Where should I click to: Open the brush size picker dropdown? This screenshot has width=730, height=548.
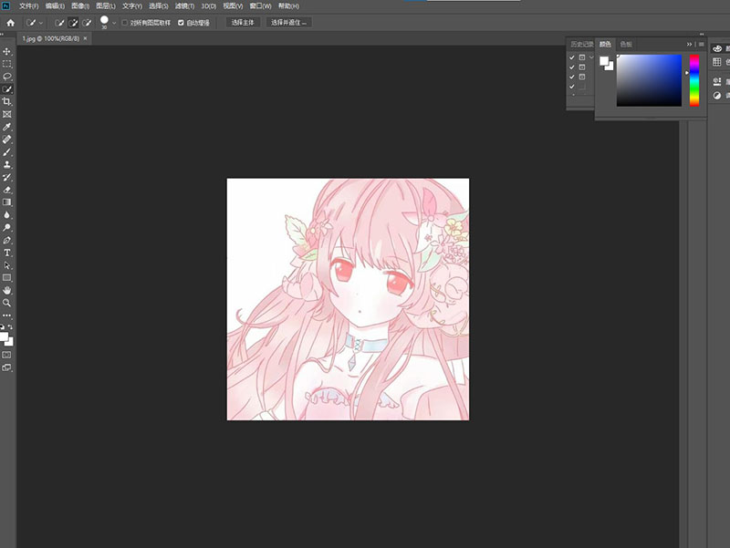114,22
